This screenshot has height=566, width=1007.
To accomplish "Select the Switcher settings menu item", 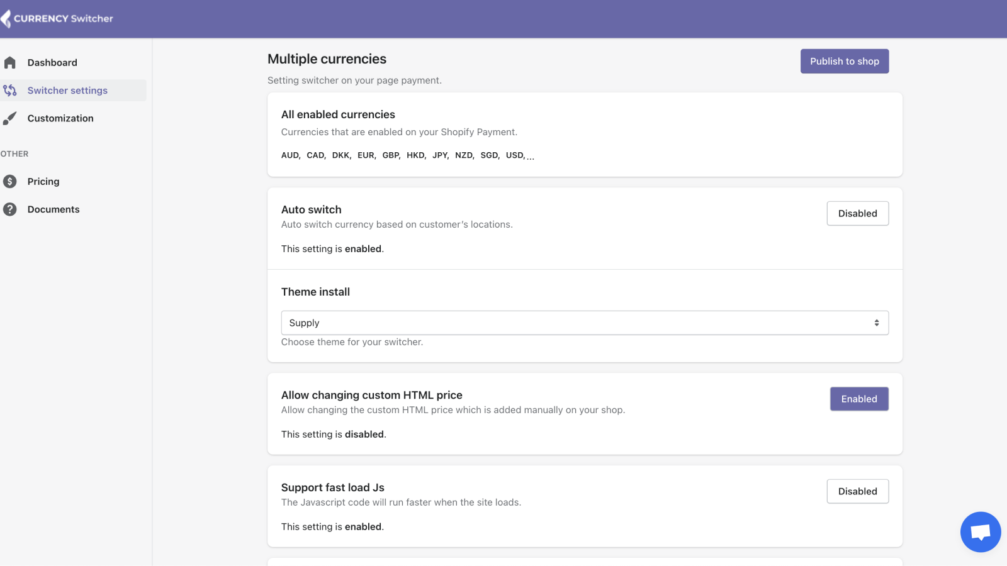I will (67, 91).
